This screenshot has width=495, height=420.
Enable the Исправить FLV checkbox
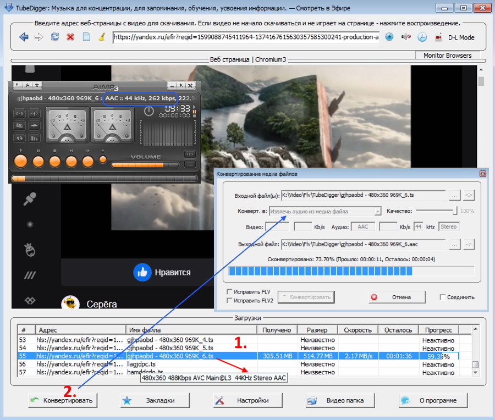pos(230,292)
